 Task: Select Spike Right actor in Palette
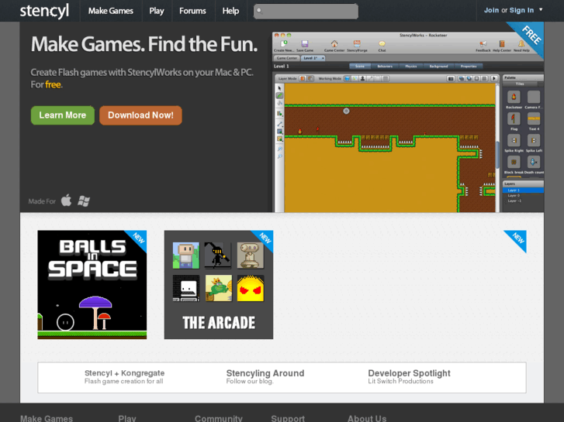coord(514,143)
